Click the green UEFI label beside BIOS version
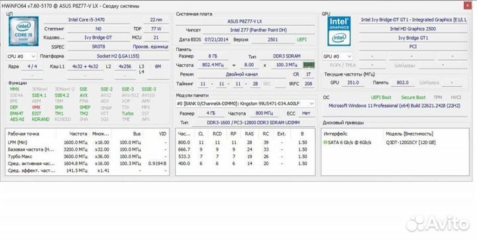Screen dimensions: 477x240 [301, 40]
